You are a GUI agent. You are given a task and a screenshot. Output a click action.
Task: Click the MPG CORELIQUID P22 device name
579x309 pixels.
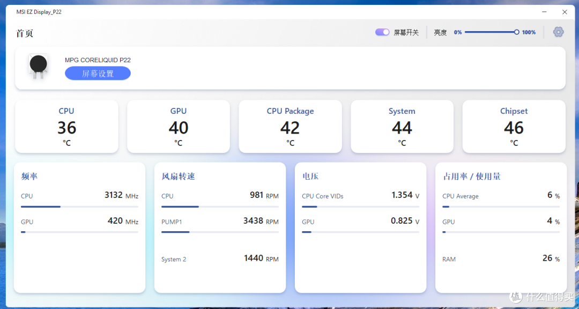coord(98,60)
